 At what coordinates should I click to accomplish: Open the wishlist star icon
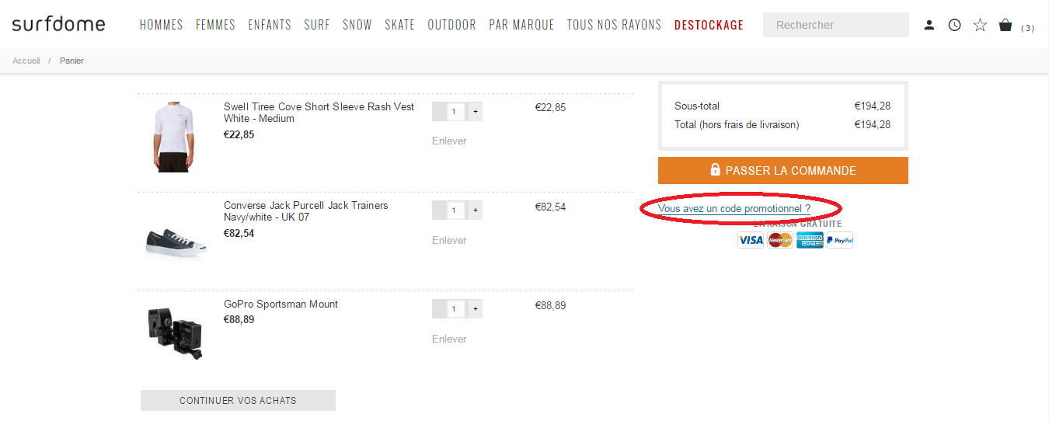(x=980, y=25)
